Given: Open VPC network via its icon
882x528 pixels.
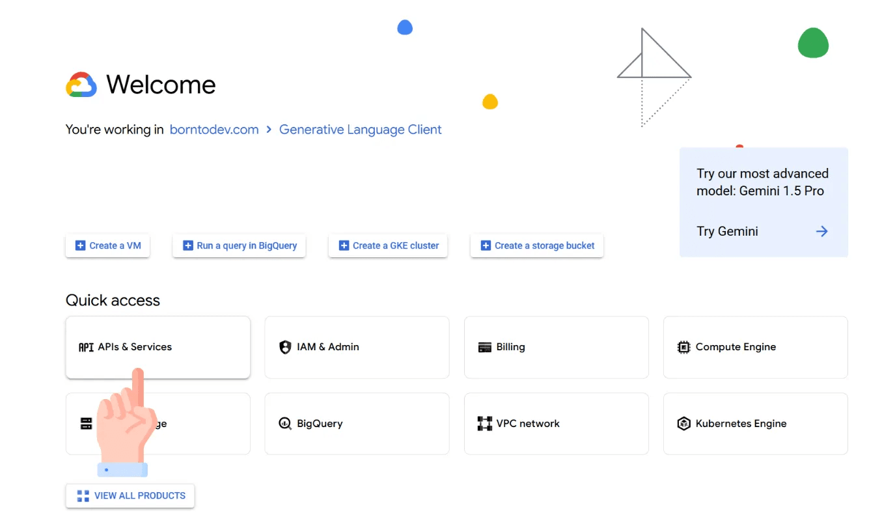Looking at the screenshot, I should [x=484, y=423].
